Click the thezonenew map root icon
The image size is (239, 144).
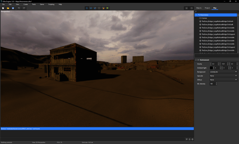tap(199, 15)
